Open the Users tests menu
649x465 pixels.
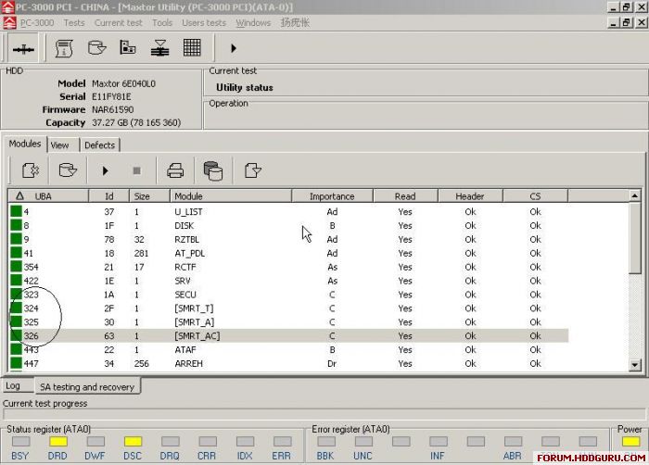coord(204,23)
